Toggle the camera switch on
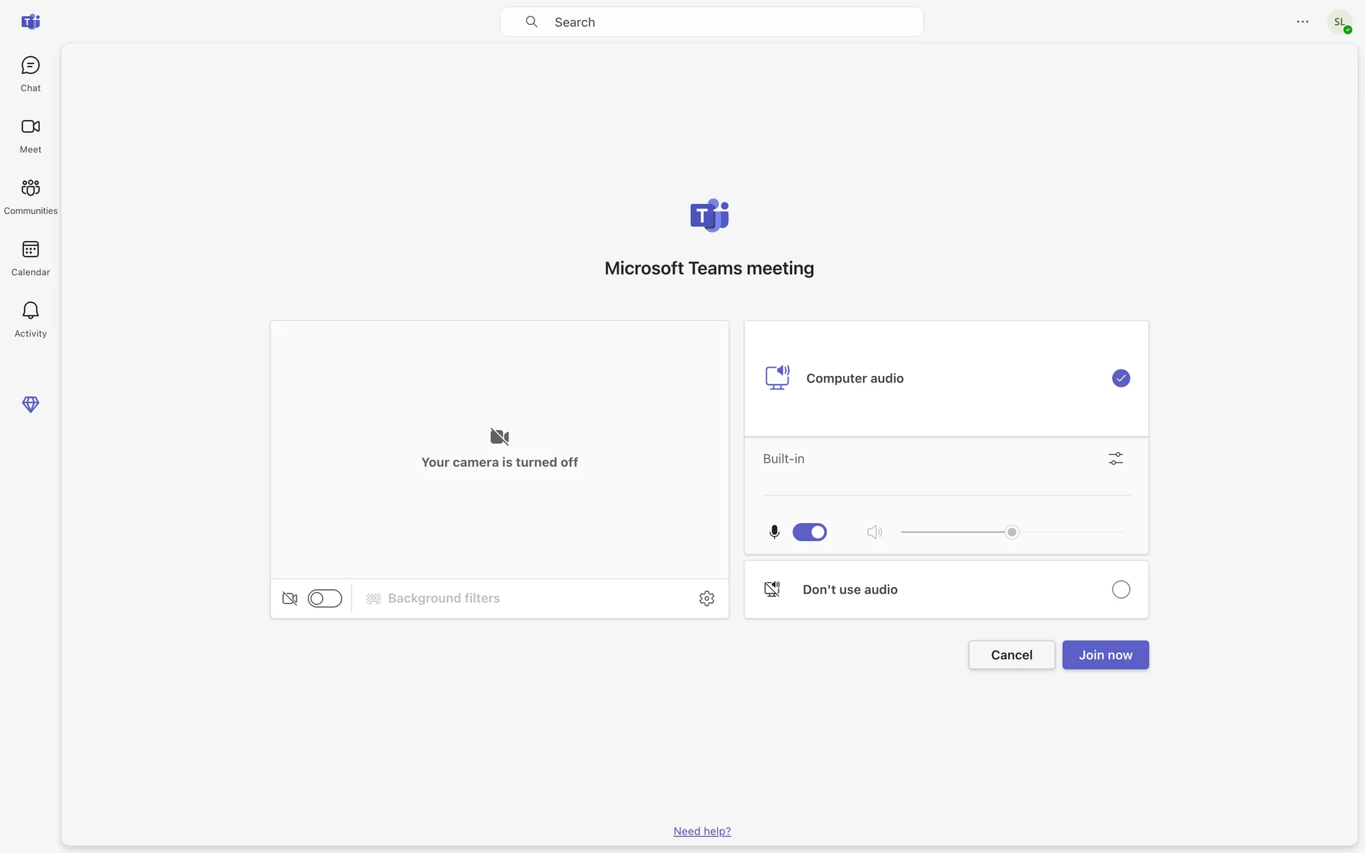Viewport: 1365px width, 853px height. pos(325,599)
